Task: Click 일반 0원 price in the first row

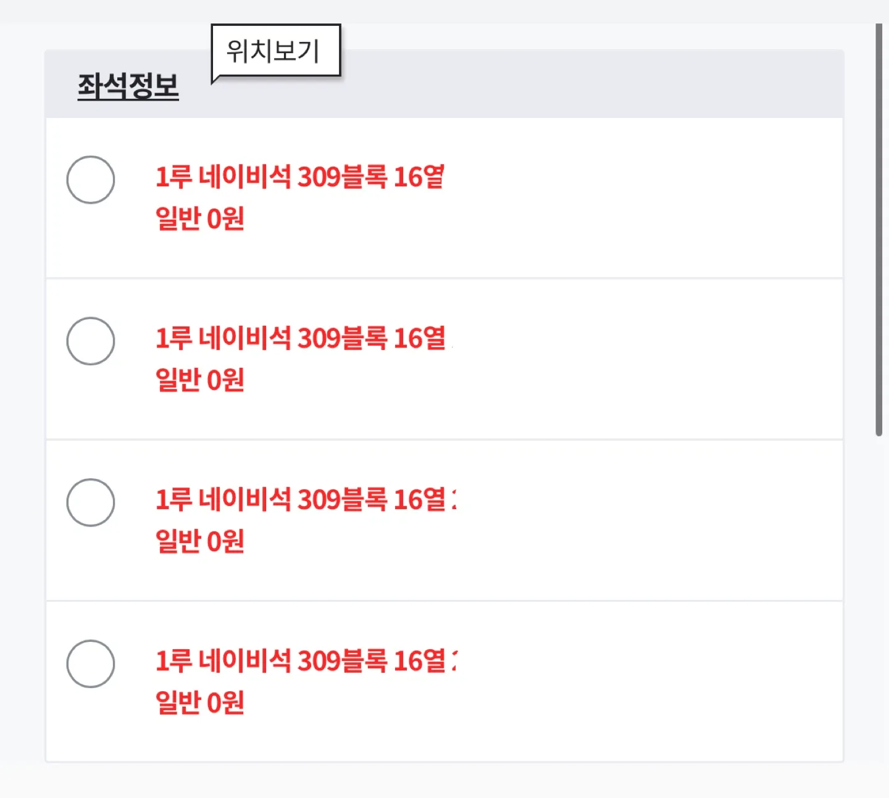Action: 200,218
